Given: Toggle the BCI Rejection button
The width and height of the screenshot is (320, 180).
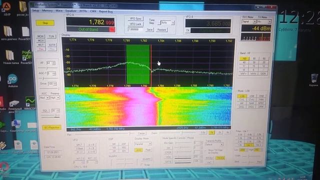Looking at the screenshot, I should coord(52,127).
